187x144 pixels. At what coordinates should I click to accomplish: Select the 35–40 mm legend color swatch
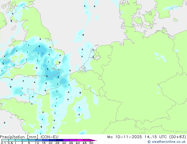pos(73,140)
